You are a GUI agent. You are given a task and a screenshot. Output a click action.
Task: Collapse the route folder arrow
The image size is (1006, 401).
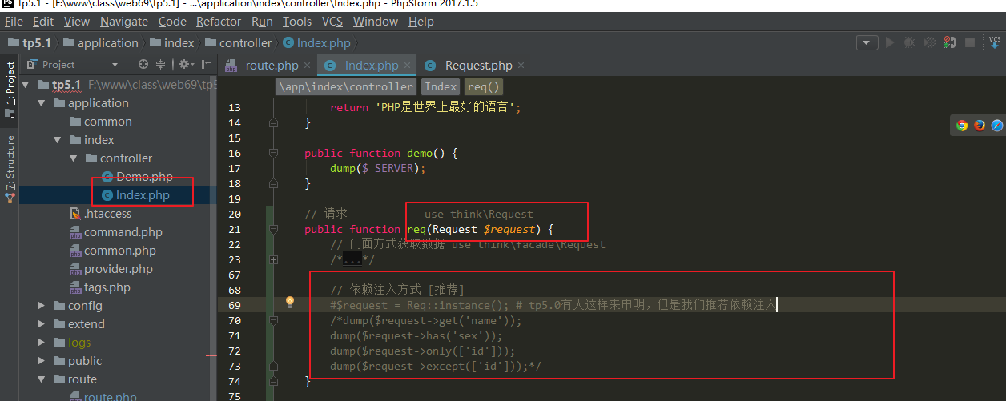pos(42,379)
